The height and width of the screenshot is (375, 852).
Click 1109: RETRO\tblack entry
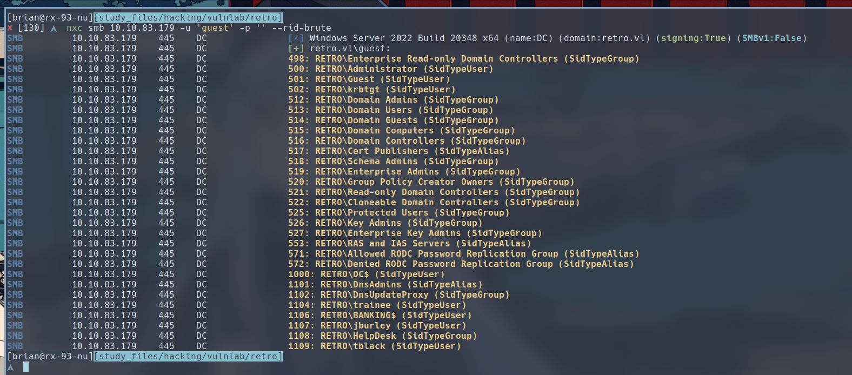[375, 346]
